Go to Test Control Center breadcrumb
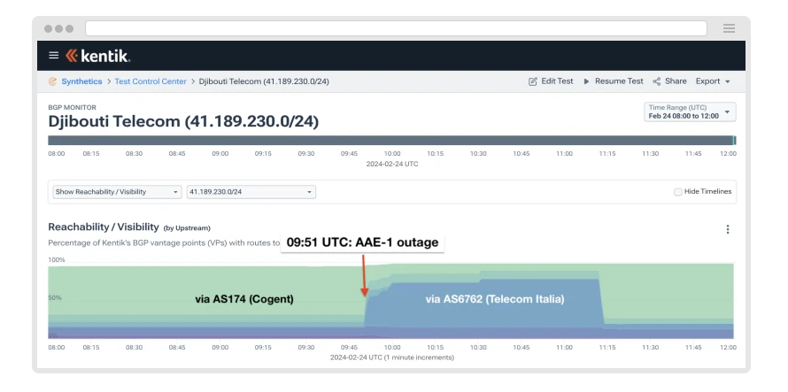Viewport: 788px width, 392px height. 151,81
